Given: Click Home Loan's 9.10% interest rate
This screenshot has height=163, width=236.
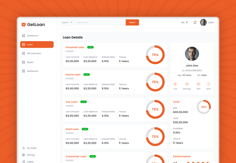Looking at the screenshot, I should (x=105, y=88).
